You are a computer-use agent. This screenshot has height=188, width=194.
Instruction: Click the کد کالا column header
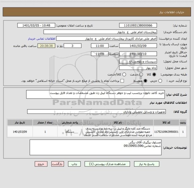tap(166, 123)
